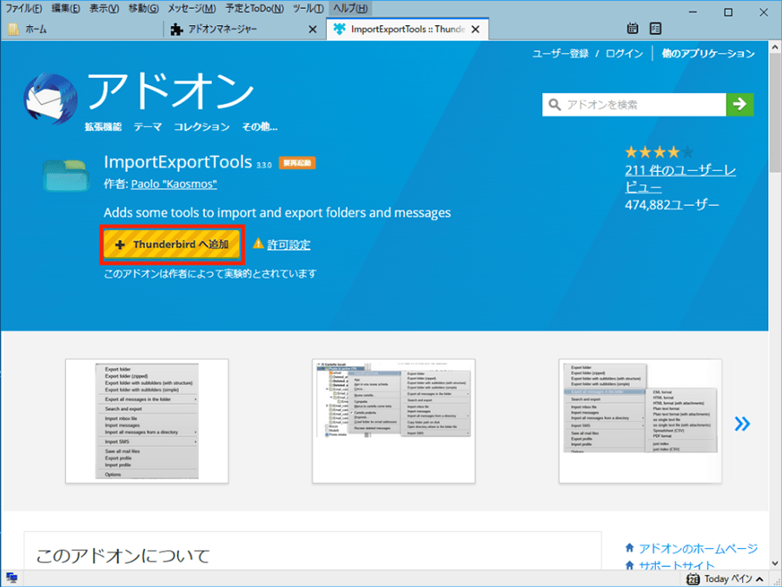Open the tasks icon in tab bar
This screenshot has height=587, width=782.
coord(655,29)
